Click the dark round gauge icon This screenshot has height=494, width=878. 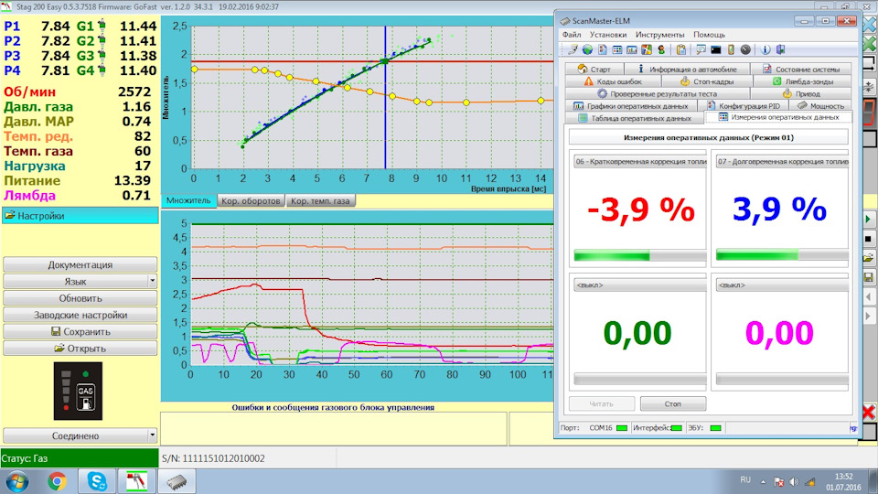(745, 49)
